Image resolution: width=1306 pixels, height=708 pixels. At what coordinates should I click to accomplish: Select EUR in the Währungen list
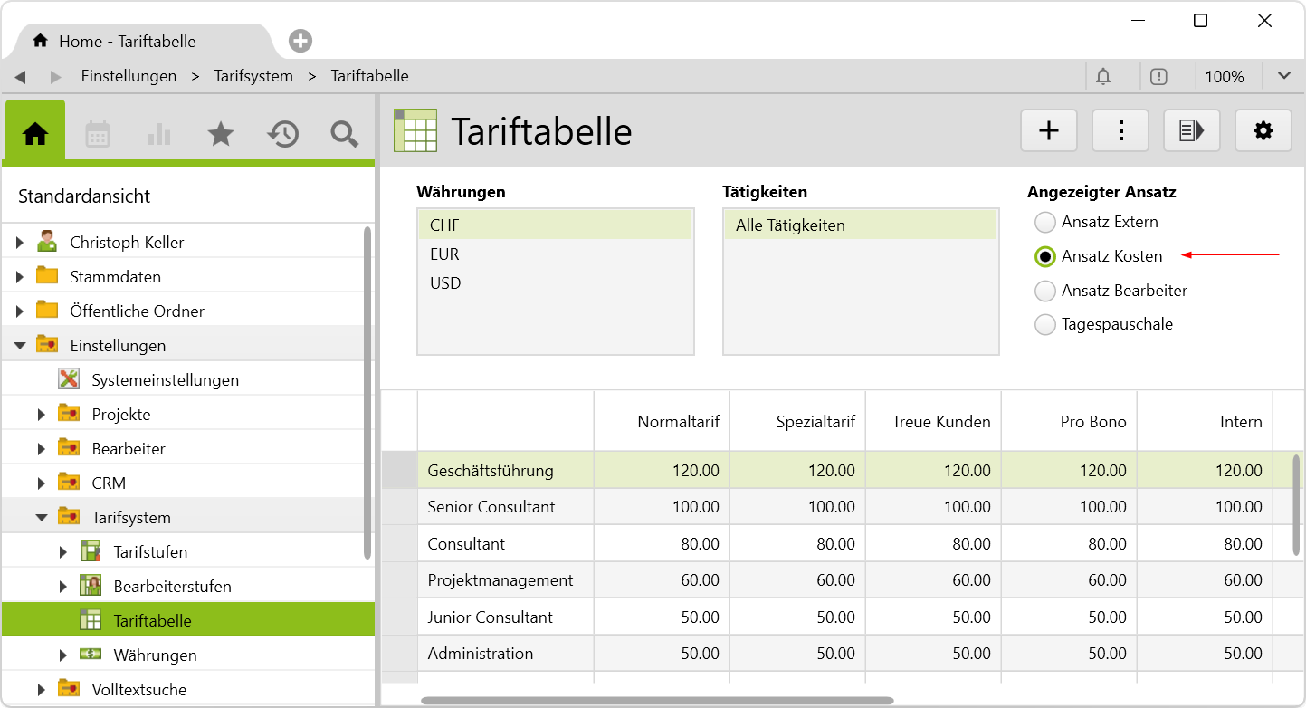[444, 254]
